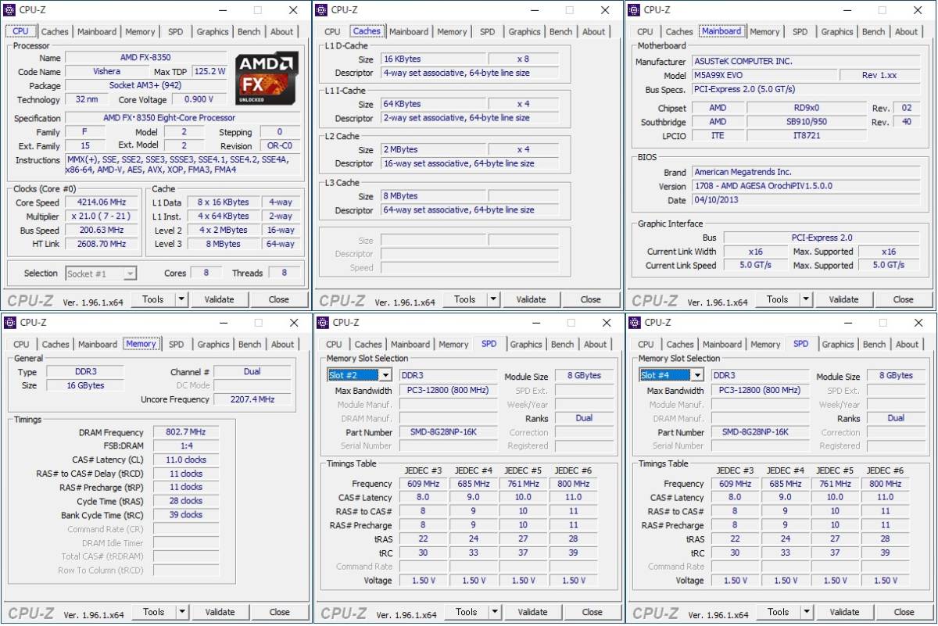938x626 pixels.
Task: Click Validate in the Caches tab window
Action: point(531,299)
